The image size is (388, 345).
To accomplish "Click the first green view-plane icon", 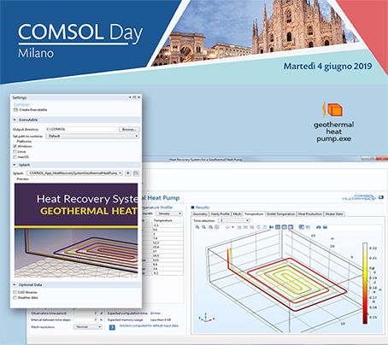I will click(x=239, y=227).
